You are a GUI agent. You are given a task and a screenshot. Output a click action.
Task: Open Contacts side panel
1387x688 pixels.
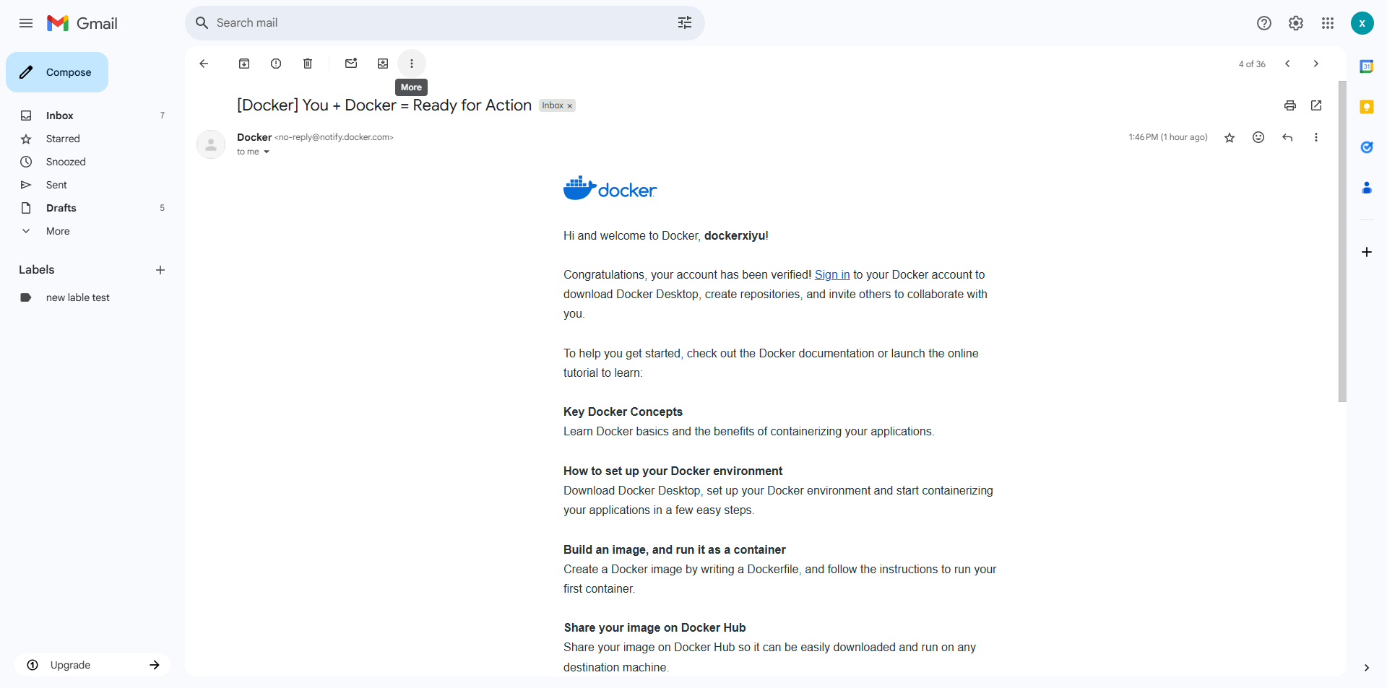[1367, 188]
